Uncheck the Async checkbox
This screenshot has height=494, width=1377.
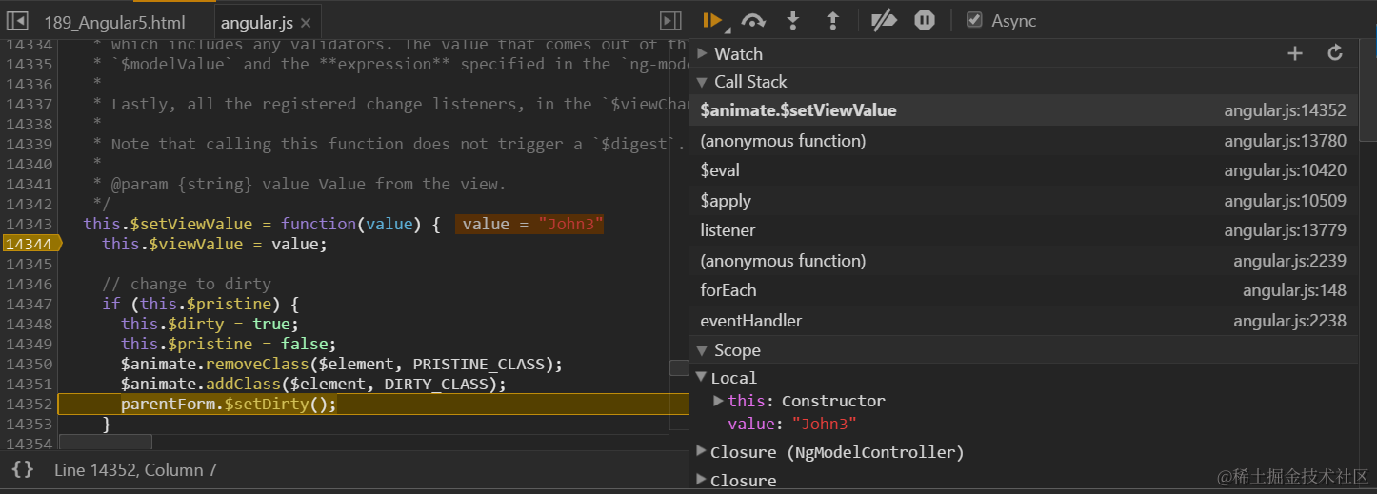pyautogui.click(x=974, y=20)
